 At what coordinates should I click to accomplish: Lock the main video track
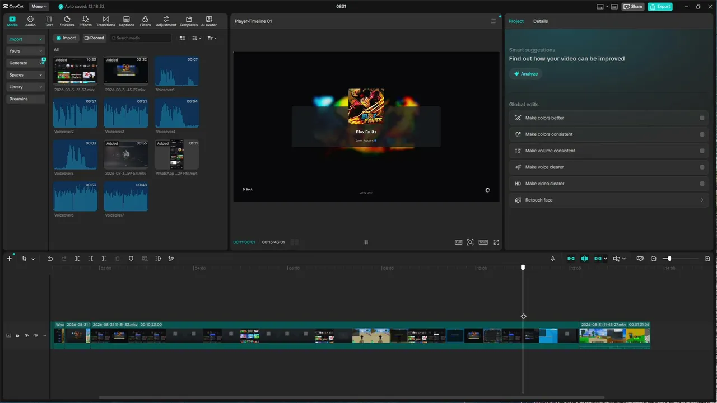click(x=17, y=335)
